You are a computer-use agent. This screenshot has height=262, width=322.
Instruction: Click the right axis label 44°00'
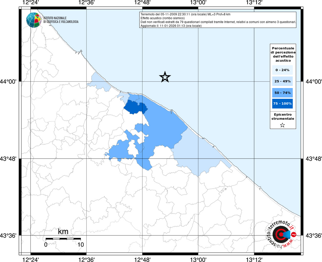(x=314, y=82)
